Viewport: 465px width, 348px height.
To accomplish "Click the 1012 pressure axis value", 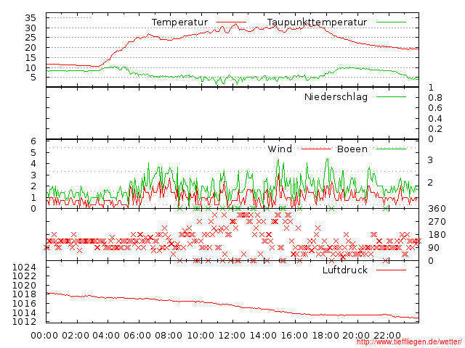I will click(24, 321).
